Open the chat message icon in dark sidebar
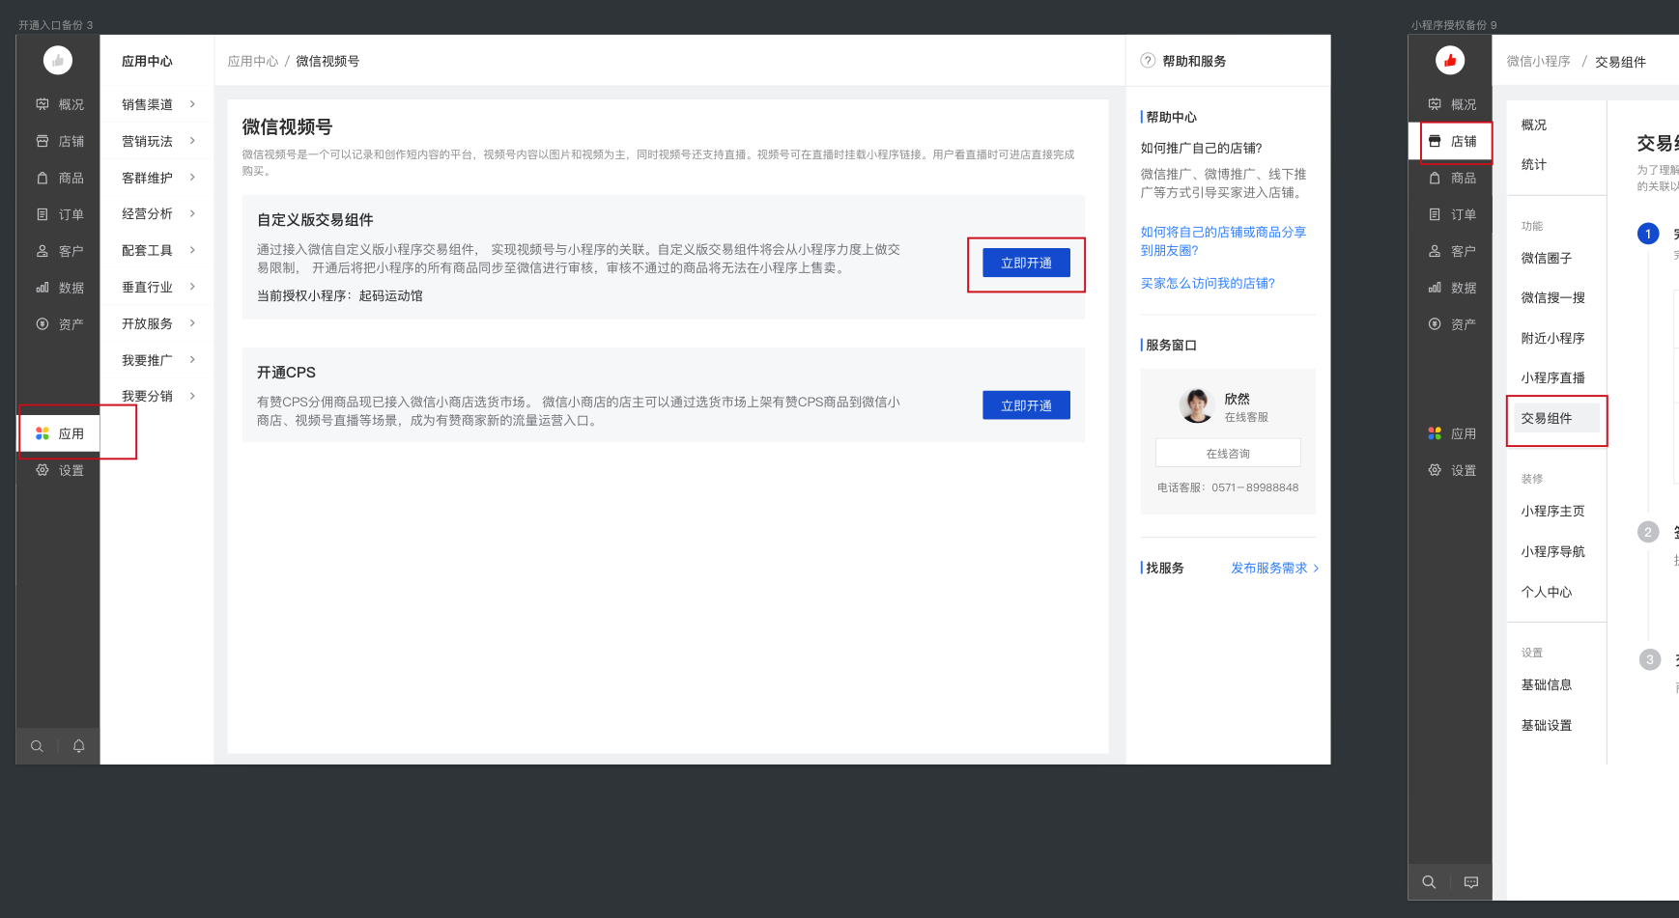Screen dimensions: 1679x918 pyautogui.click(x=1470, y=881)
